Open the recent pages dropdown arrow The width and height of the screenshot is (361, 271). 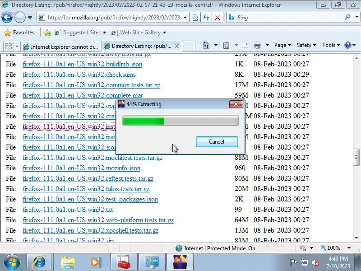(30, 18)
